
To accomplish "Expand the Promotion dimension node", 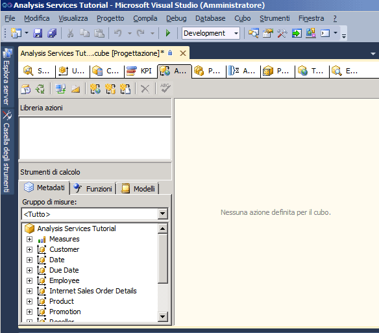I will tap(29, 312).
